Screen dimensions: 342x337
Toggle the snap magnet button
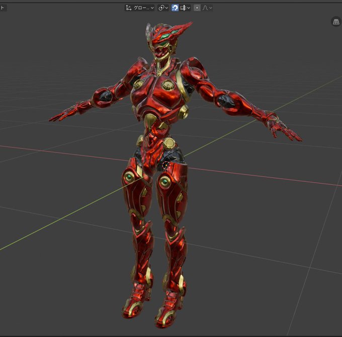coord(175,8)
